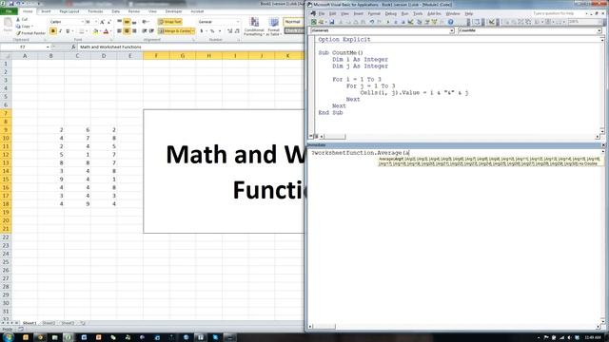
Task: Click Normal cell style
Action: coord(293,22)
